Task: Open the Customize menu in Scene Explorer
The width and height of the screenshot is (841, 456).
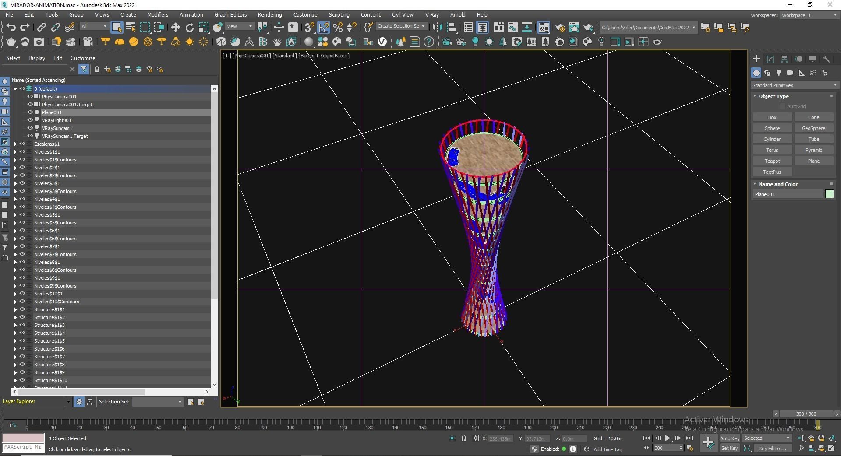Action: [x=83, y=58]
